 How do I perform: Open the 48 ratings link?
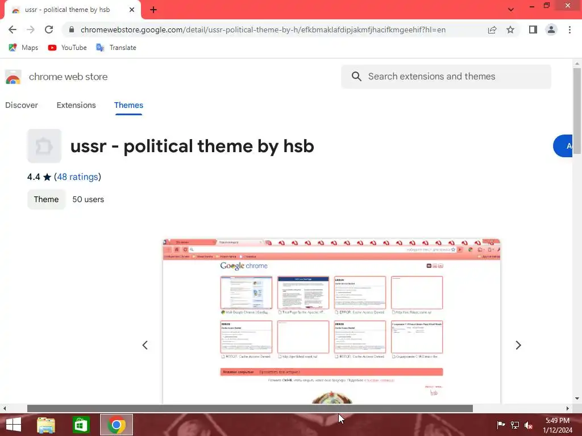(77, 177)
